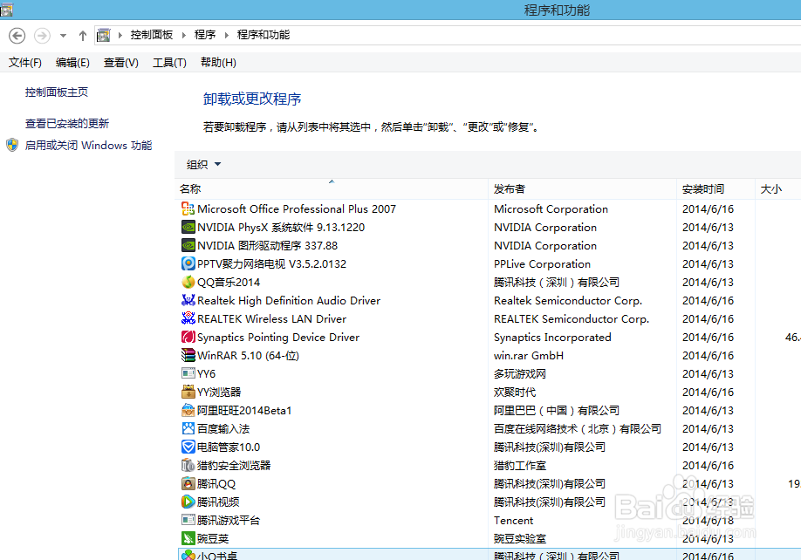The width and height of the screenshot is (801, 560).
Task: Click the 电脑管家10.0 shield icon
Action: (188, 447)
